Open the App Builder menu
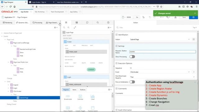Screen dimensions: 199x112 pos(25,12)
